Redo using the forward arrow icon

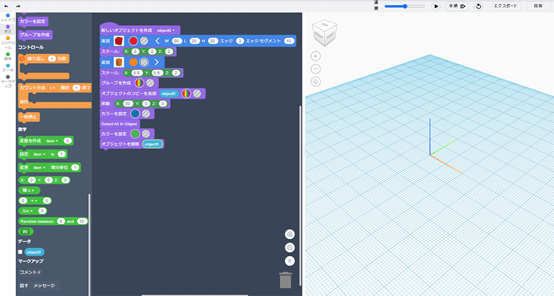tap(18, 6)
